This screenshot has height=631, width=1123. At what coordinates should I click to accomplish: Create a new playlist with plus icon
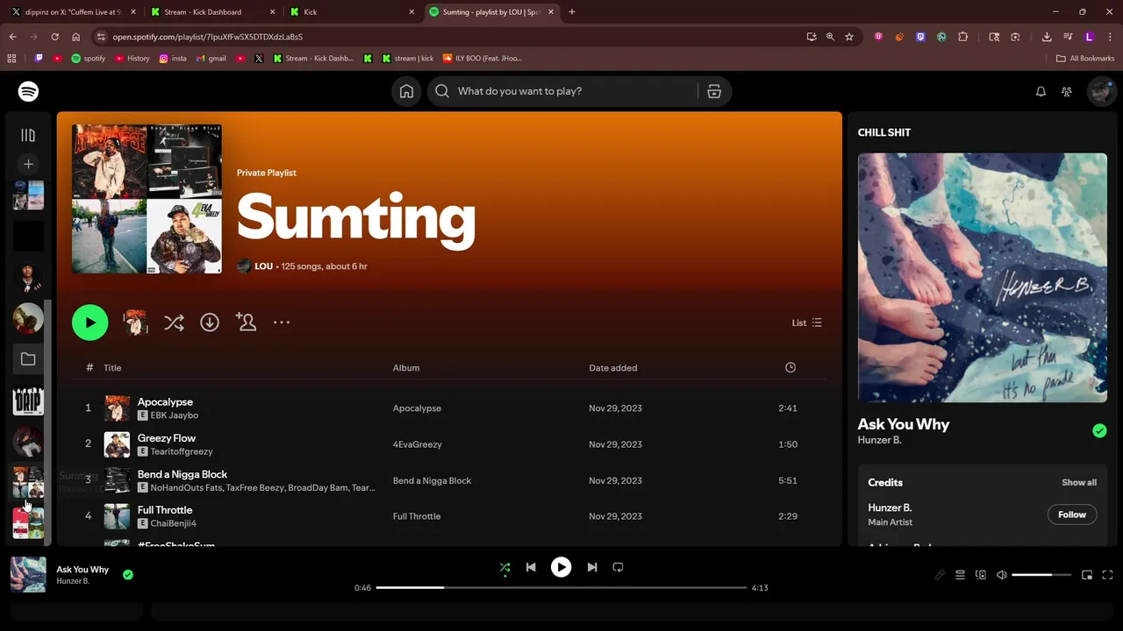pyautogui.click(x=28, y=164)
